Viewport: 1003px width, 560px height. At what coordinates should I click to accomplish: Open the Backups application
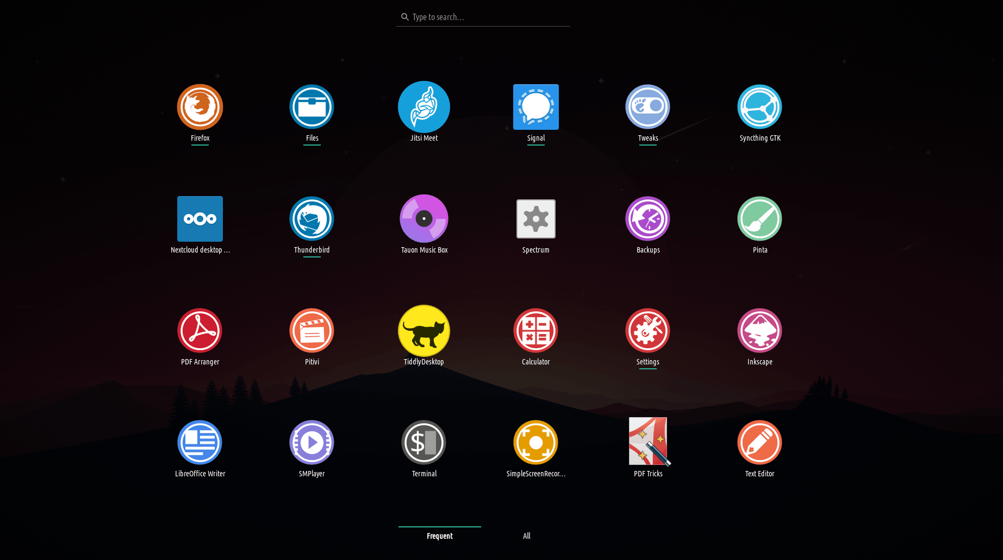(647, 219)
